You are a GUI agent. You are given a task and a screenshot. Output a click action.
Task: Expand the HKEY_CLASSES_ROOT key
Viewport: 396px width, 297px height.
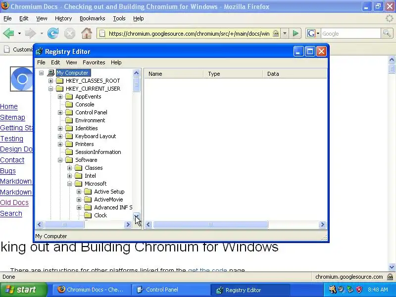51,81
